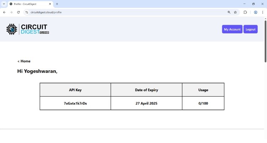
Task: Minimize the browser window
Action: [244, 4]
